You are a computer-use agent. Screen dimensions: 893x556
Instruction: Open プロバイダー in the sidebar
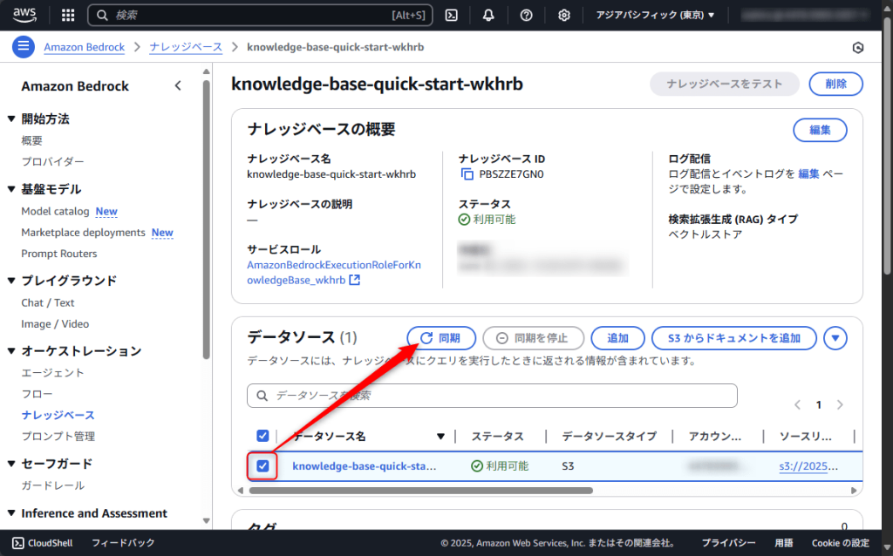(52, 161)
